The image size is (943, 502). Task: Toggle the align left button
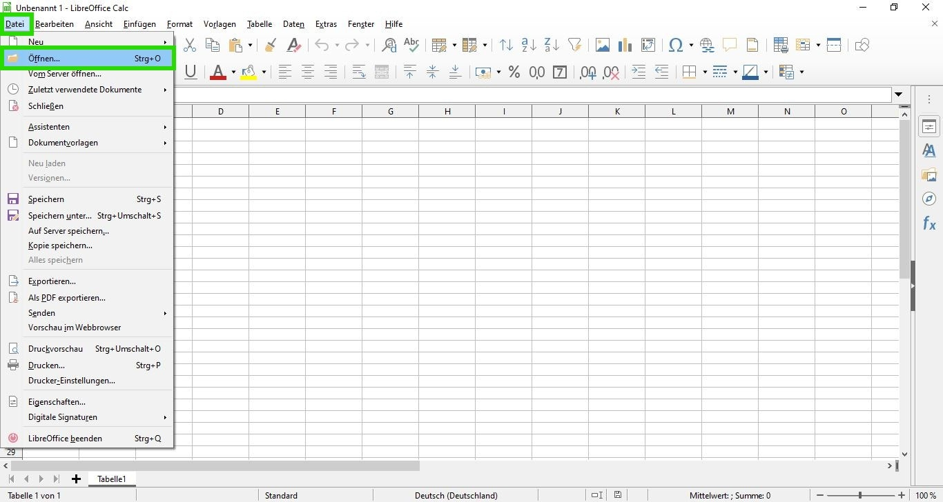click(x=285, y=72)
